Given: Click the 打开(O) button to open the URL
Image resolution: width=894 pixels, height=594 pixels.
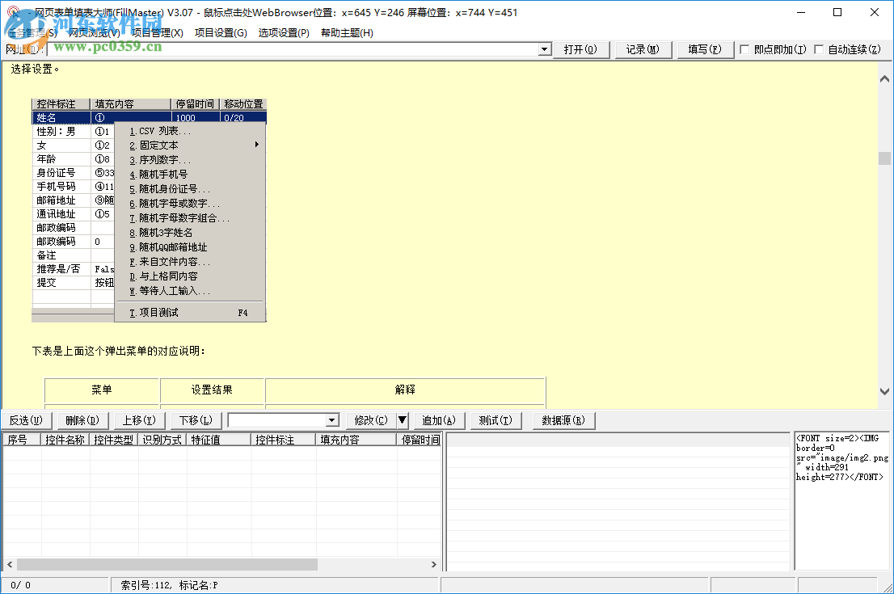Looking at the screenshot, I should [x=582, y=48].
